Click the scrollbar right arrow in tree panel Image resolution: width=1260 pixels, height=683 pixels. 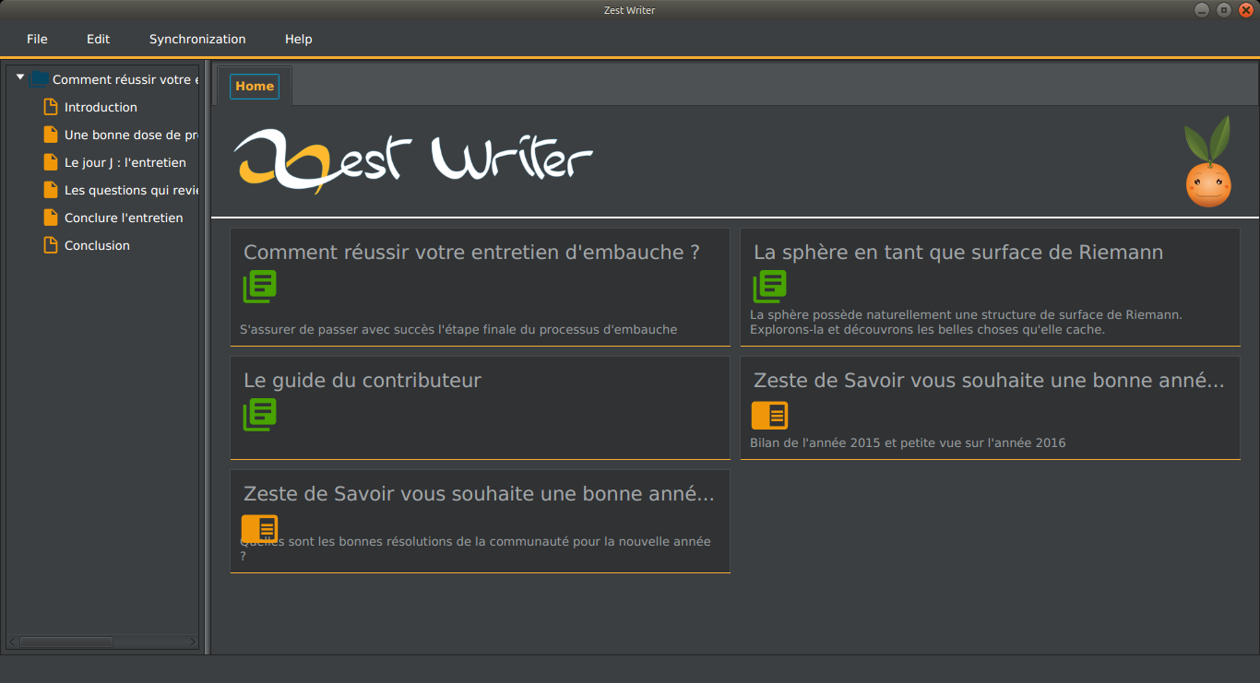coord(193,642)
